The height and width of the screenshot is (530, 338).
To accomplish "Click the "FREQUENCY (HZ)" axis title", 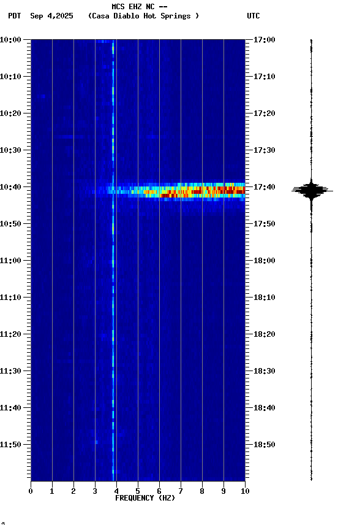I will pyautogui.click(x=145, y=499).
